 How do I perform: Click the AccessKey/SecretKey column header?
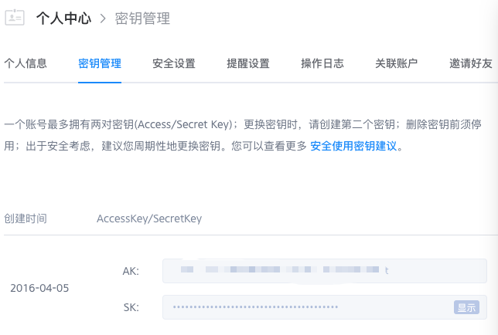pos(149,218)
